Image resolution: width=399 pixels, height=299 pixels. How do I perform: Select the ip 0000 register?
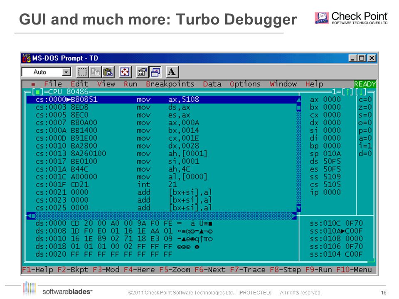[325, 192]
